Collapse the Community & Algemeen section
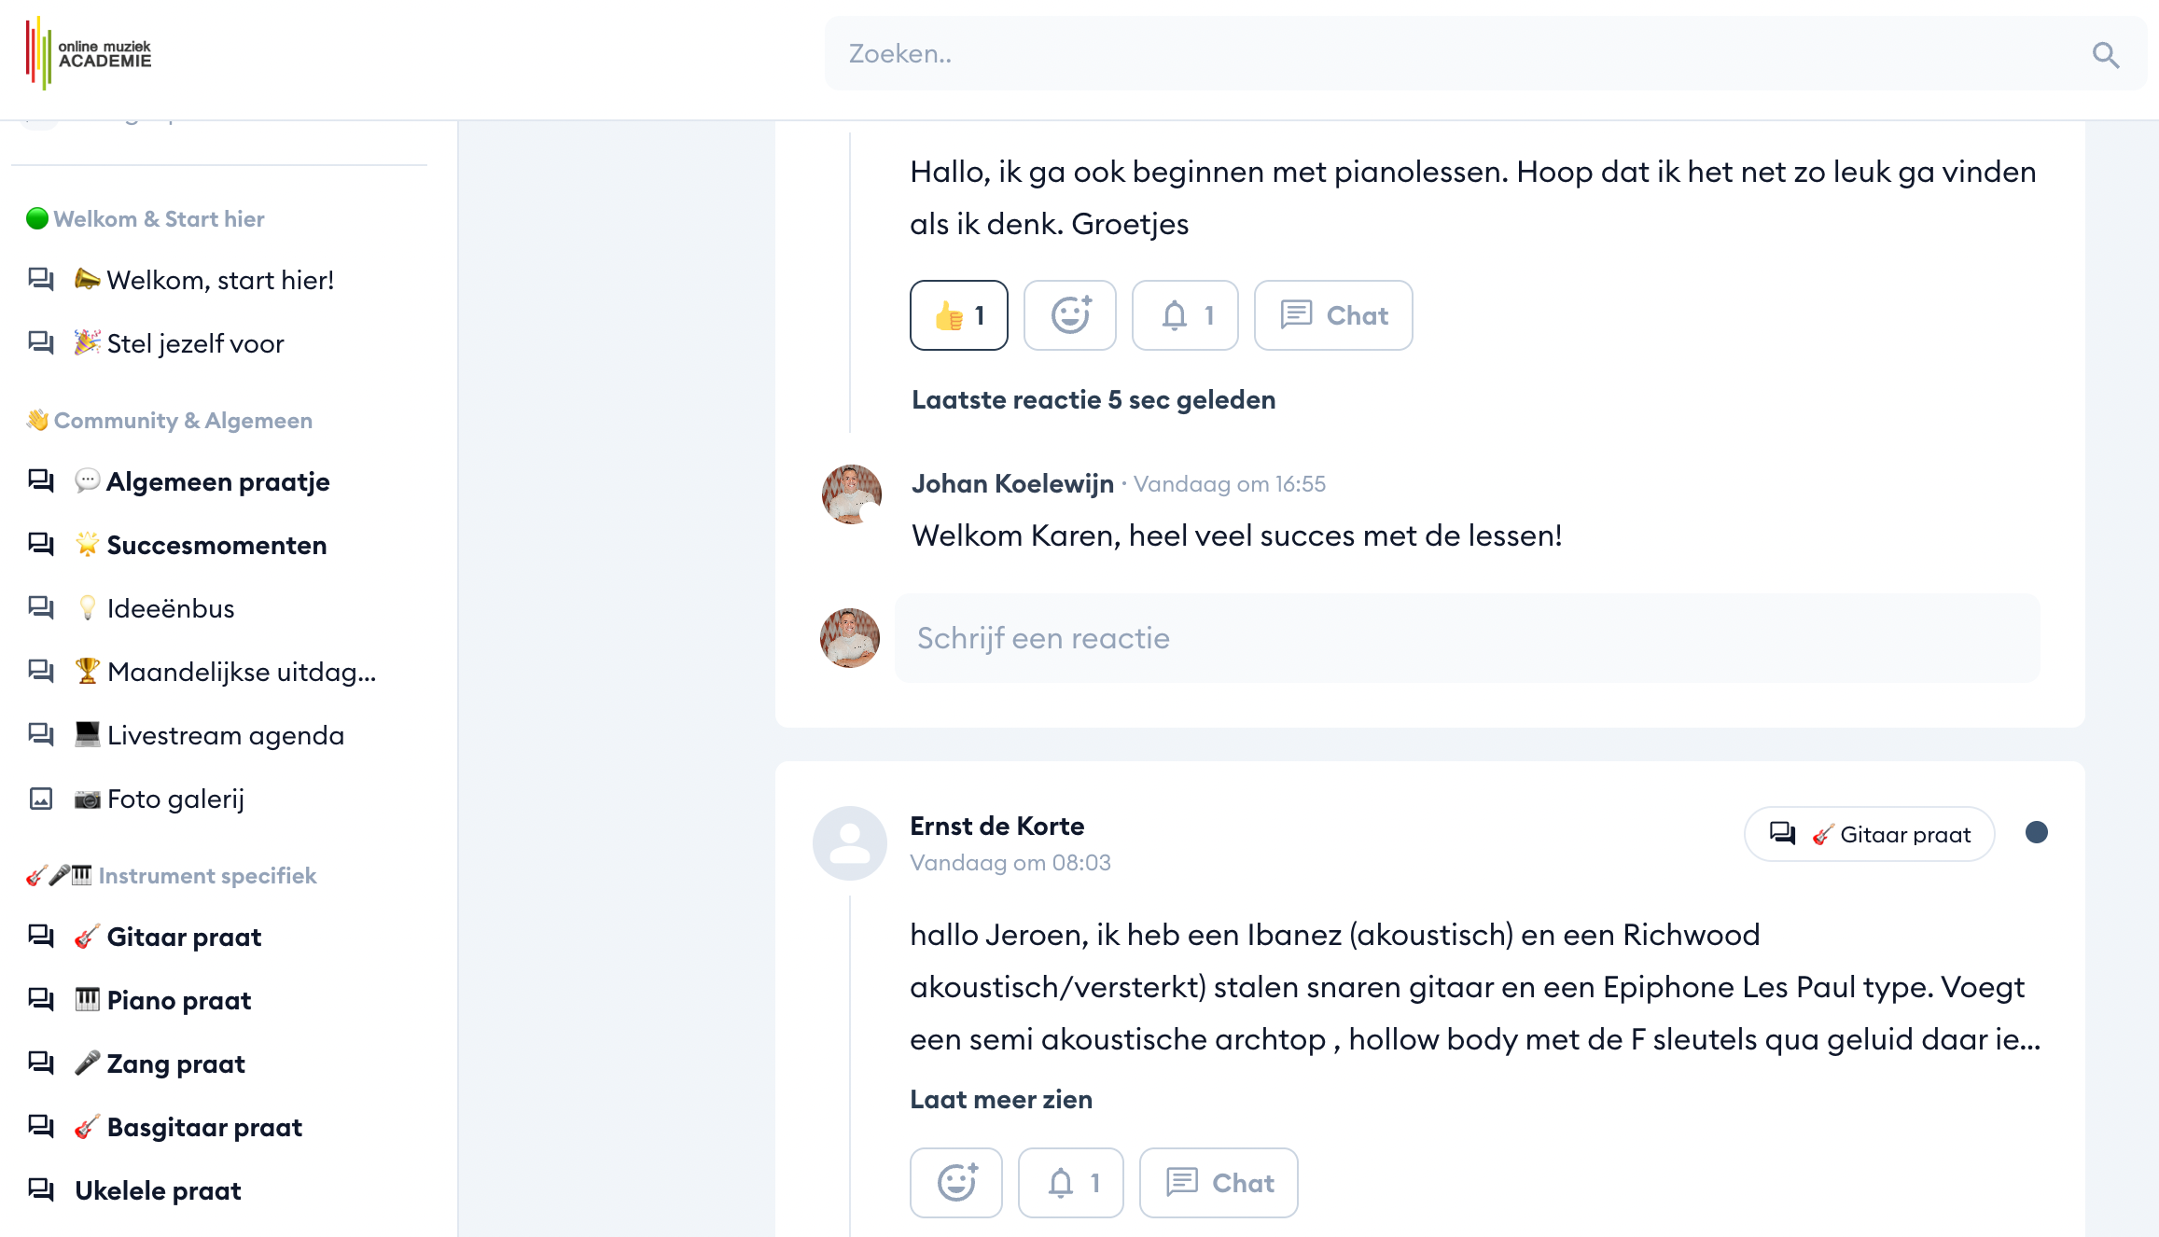The image size is (2159, 1237). pos(183,421)
